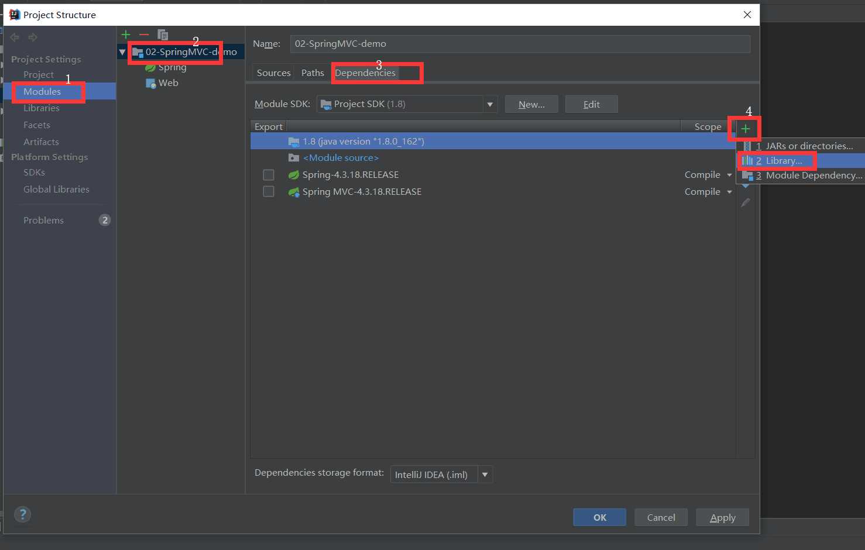Click the pencil edit dependency icon
Viewport: 865px width, 550px height.
click(745, 202)
